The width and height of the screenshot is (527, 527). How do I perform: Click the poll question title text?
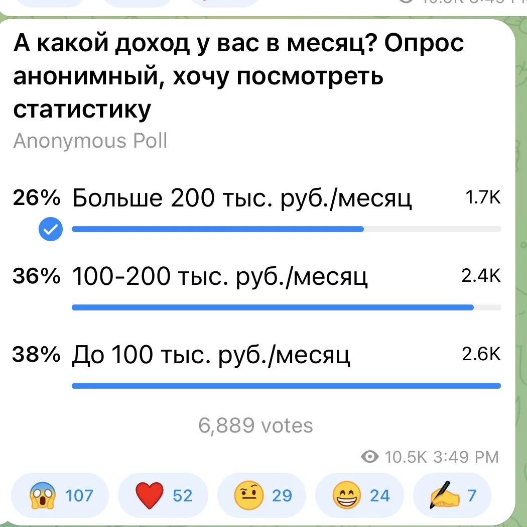[238, 76]
